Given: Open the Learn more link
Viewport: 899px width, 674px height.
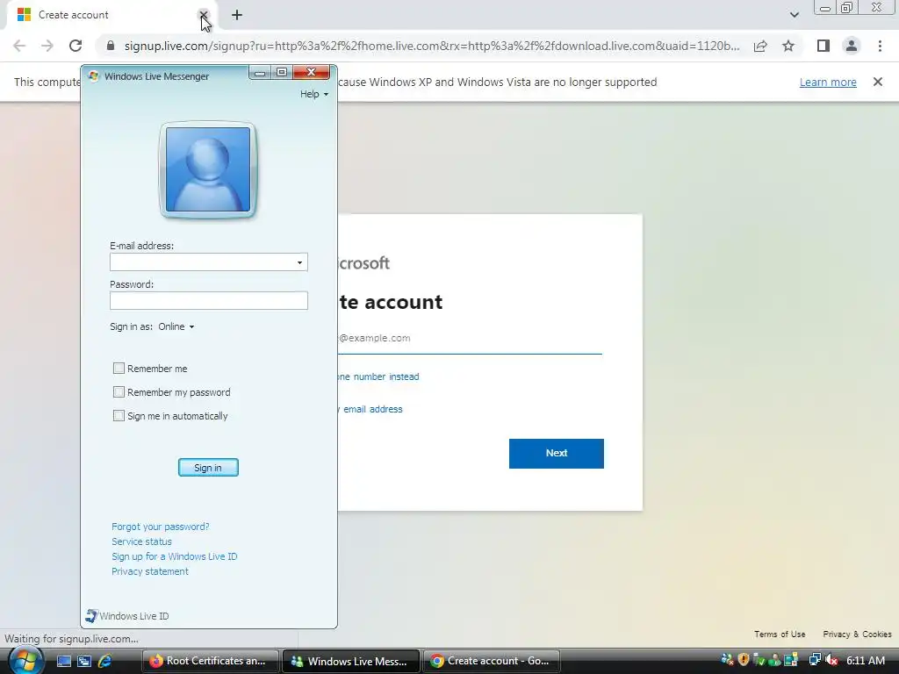Looking at the screenshot, I should click(828, 82).
